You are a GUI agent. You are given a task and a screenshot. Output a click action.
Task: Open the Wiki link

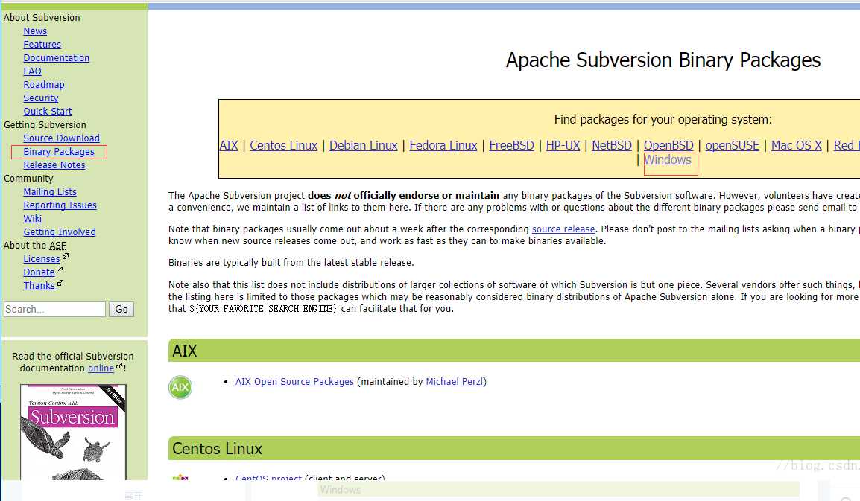pos(32,219)
